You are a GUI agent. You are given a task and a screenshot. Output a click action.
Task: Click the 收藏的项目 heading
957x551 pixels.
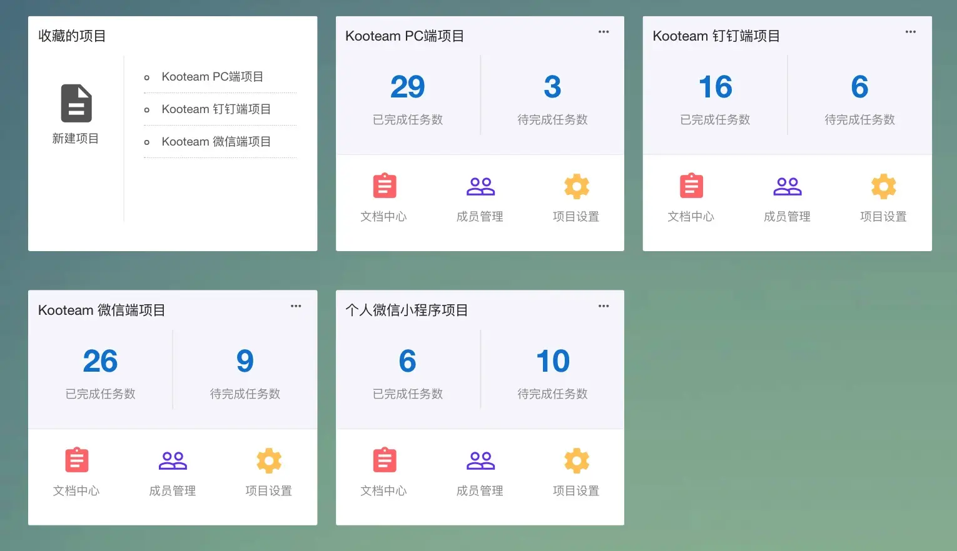click(72, 36)
